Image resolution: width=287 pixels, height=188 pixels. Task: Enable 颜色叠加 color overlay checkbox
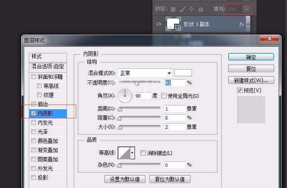[x=33, y=141]
